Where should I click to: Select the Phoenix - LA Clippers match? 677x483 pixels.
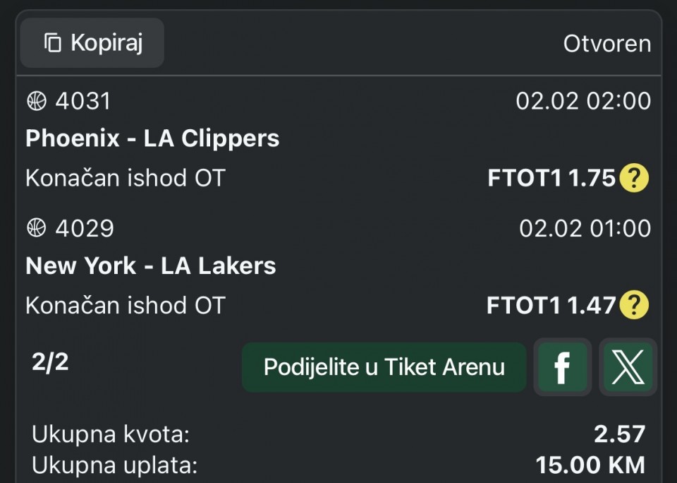tap(152, 138)
